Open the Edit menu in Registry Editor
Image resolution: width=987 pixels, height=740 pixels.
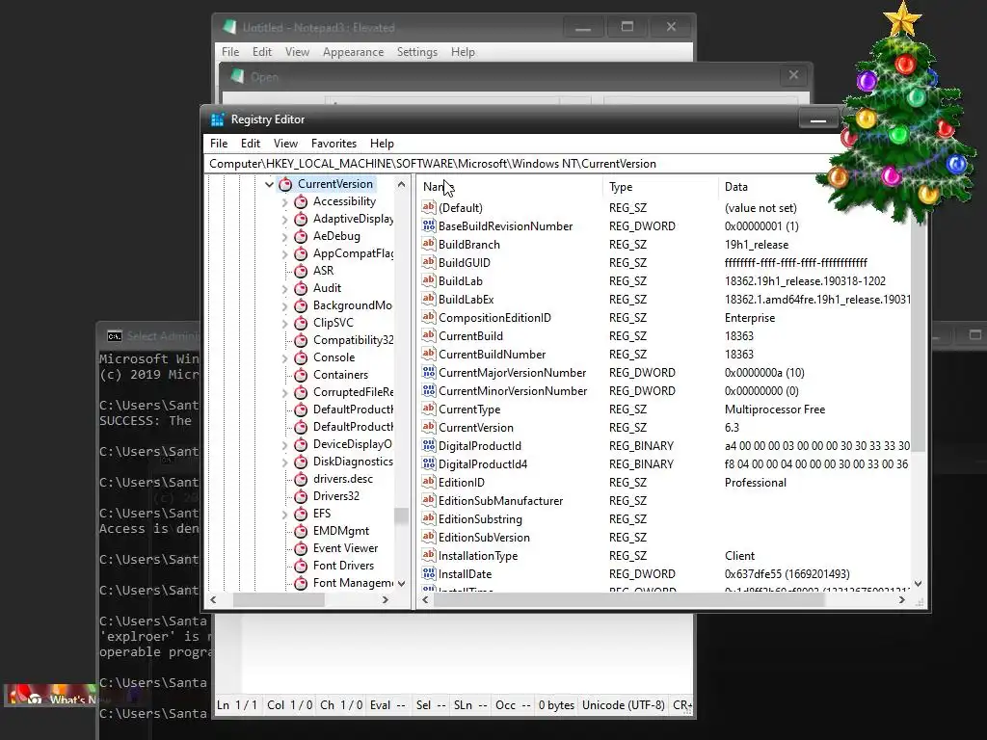(250, 144)
